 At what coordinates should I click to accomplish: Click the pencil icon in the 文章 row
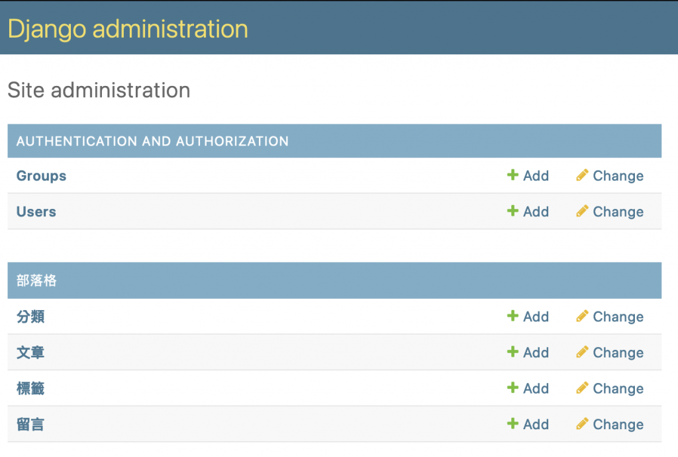point(582,352)
